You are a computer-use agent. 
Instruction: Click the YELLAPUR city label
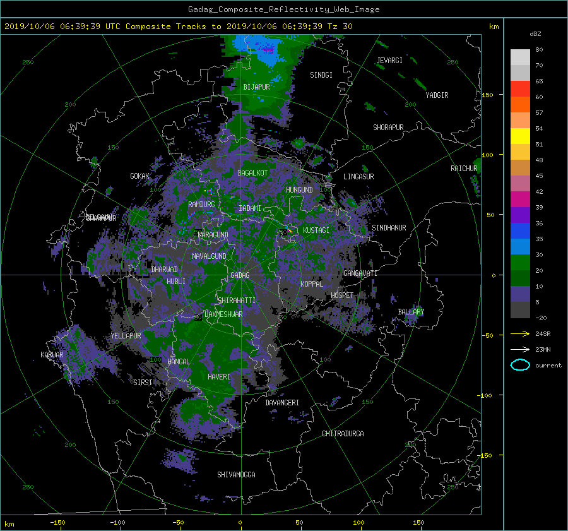pyautogui.click(x=126, y=336)
